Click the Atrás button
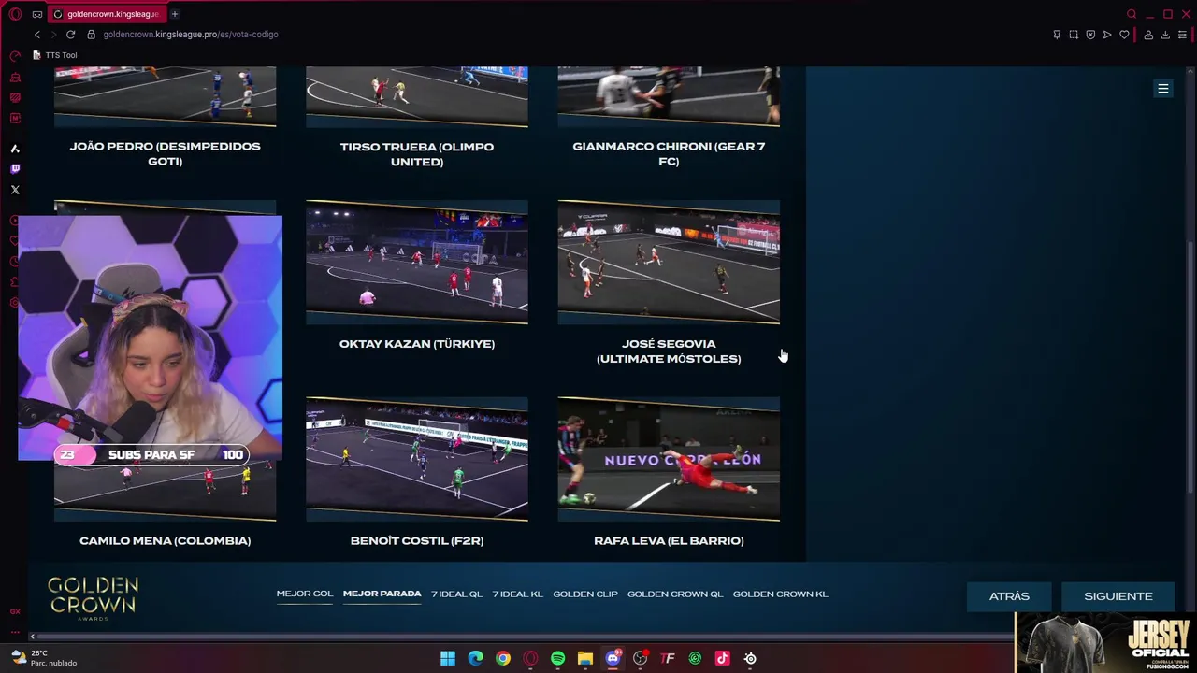The height and width of the screenshot is (673, 1197). point(1010,596)
